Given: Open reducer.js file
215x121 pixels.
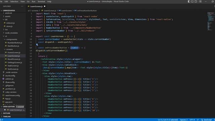Looking at the screenshot, I should click(13, 23).
